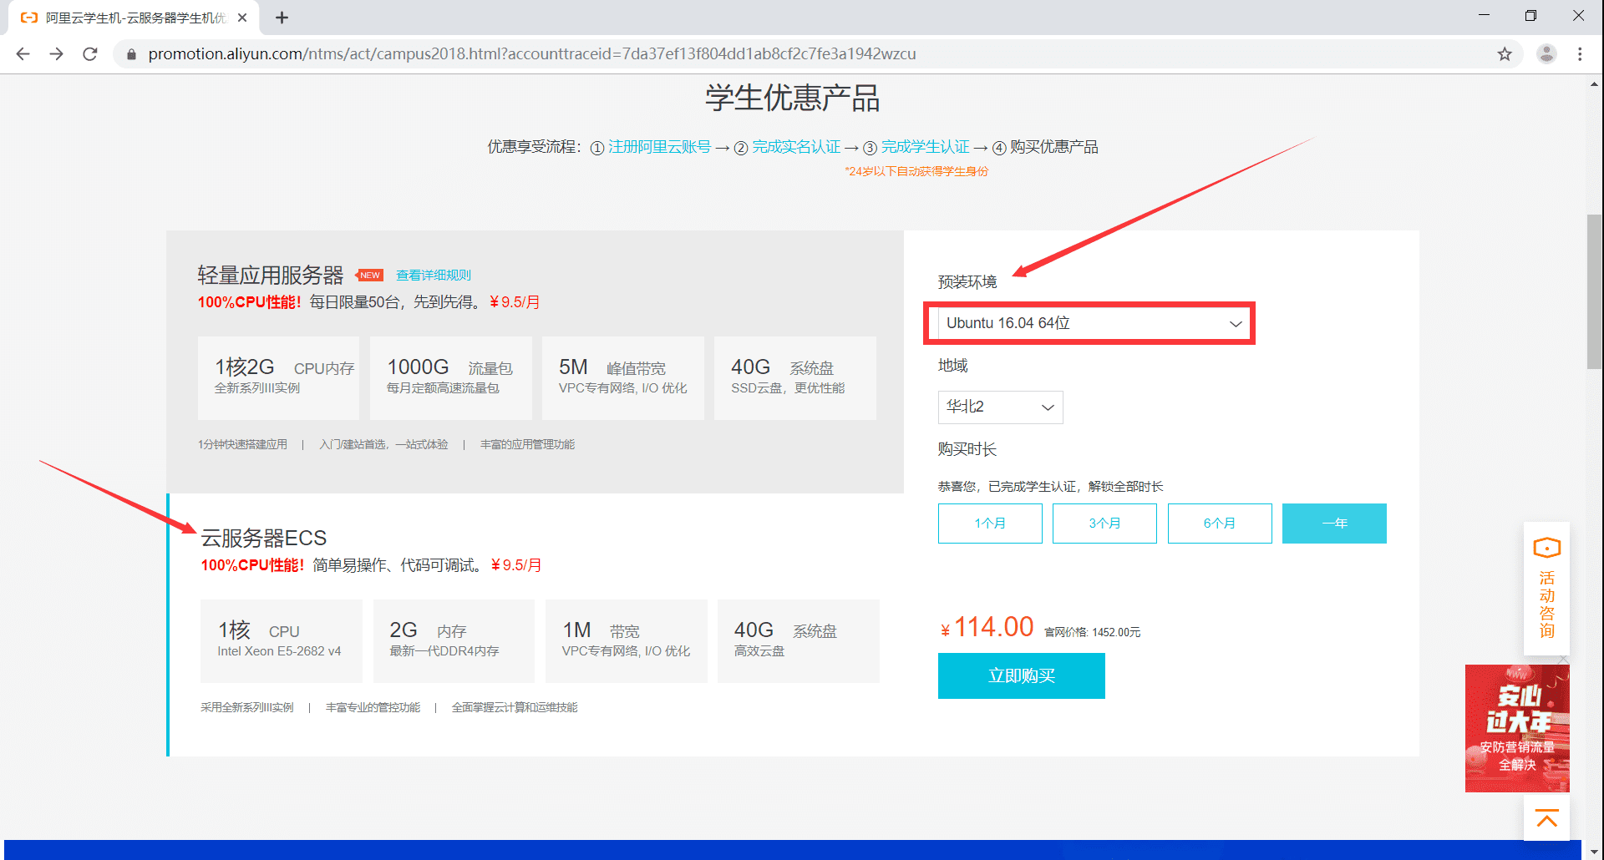The width and height of the screenshot is (1604, 860).
Task: Open the browser profile avatar
Action: [1547, 53]
